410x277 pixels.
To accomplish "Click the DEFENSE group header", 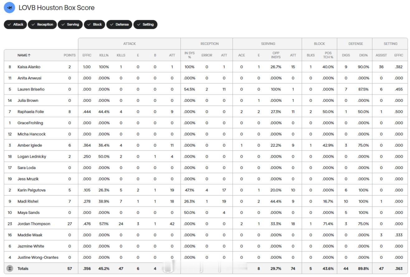I will point(355,44).
